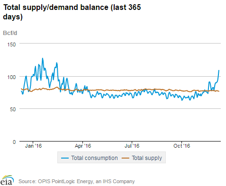Click the Jul '16 x-axis label
Viewport: 226px width, 186px height.
point(132,146)
